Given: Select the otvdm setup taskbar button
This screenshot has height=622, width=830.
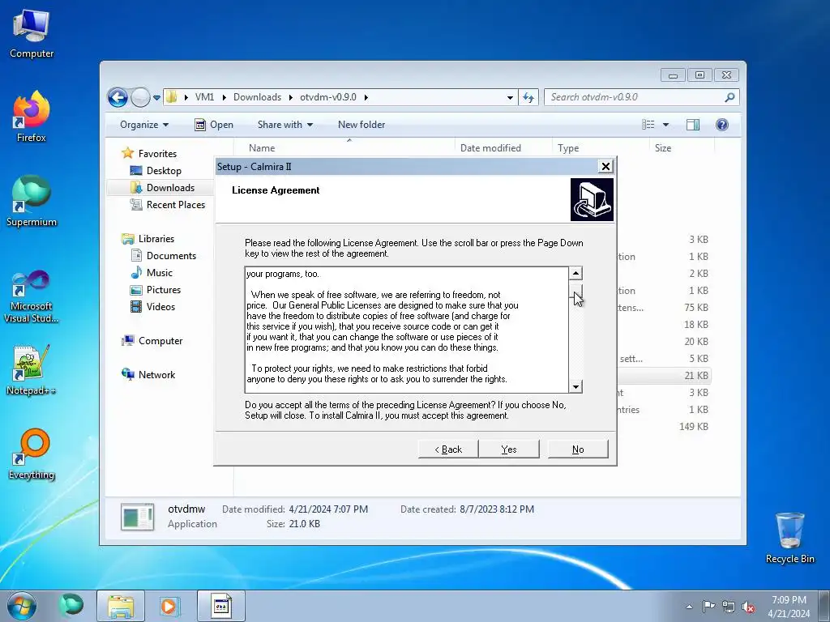Looking at the screenshot, I should coord(221,606).
